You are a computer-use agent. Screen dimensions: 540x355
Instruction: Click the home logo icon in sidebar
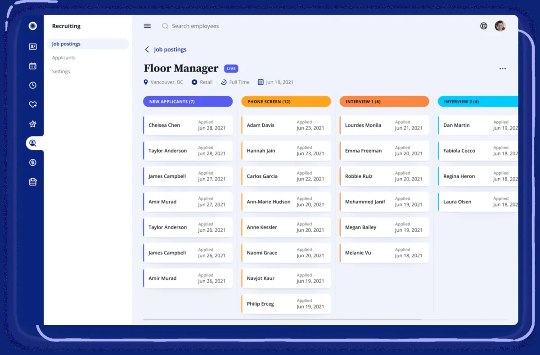tap(32, 26)
